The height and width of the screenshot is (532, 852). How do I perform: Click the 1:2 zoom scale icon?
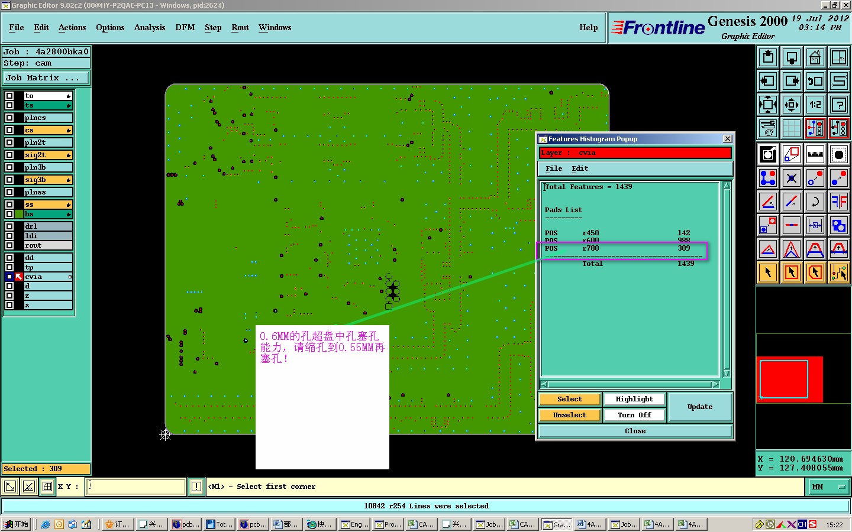(815, 105)
